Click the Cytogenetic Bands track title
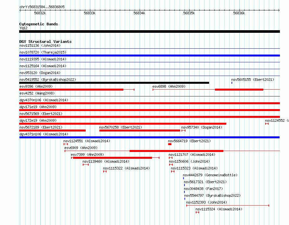The image size is (289, 225). click(x=39, y=24)
